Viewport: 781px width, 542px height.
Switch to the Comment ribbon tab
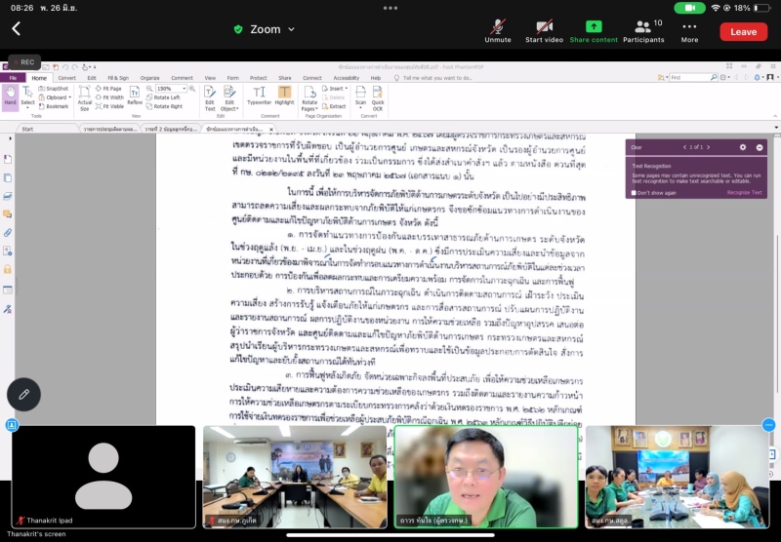(182, 77)
